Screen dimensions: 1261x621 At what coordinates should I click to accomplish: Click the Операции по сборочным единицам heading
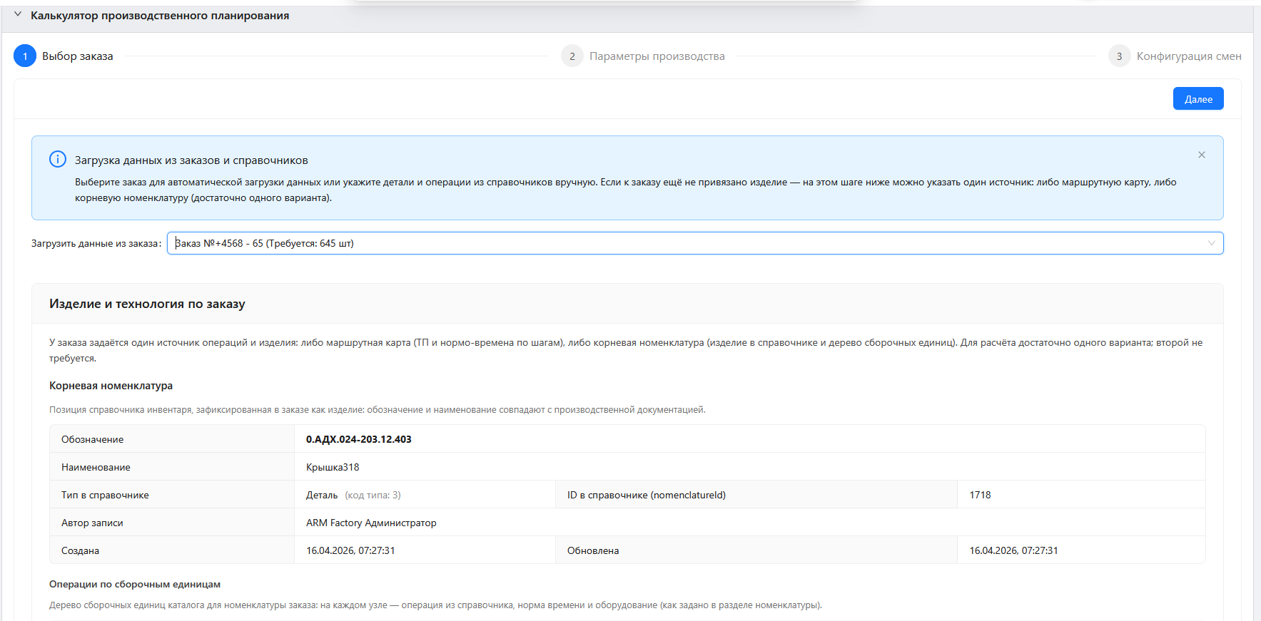click(x=135, y=584)
